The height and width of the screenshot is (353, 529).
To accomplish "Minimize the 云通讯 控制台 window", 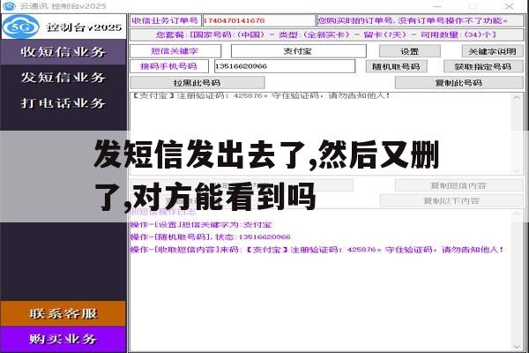I will click(x=437, y=6).
